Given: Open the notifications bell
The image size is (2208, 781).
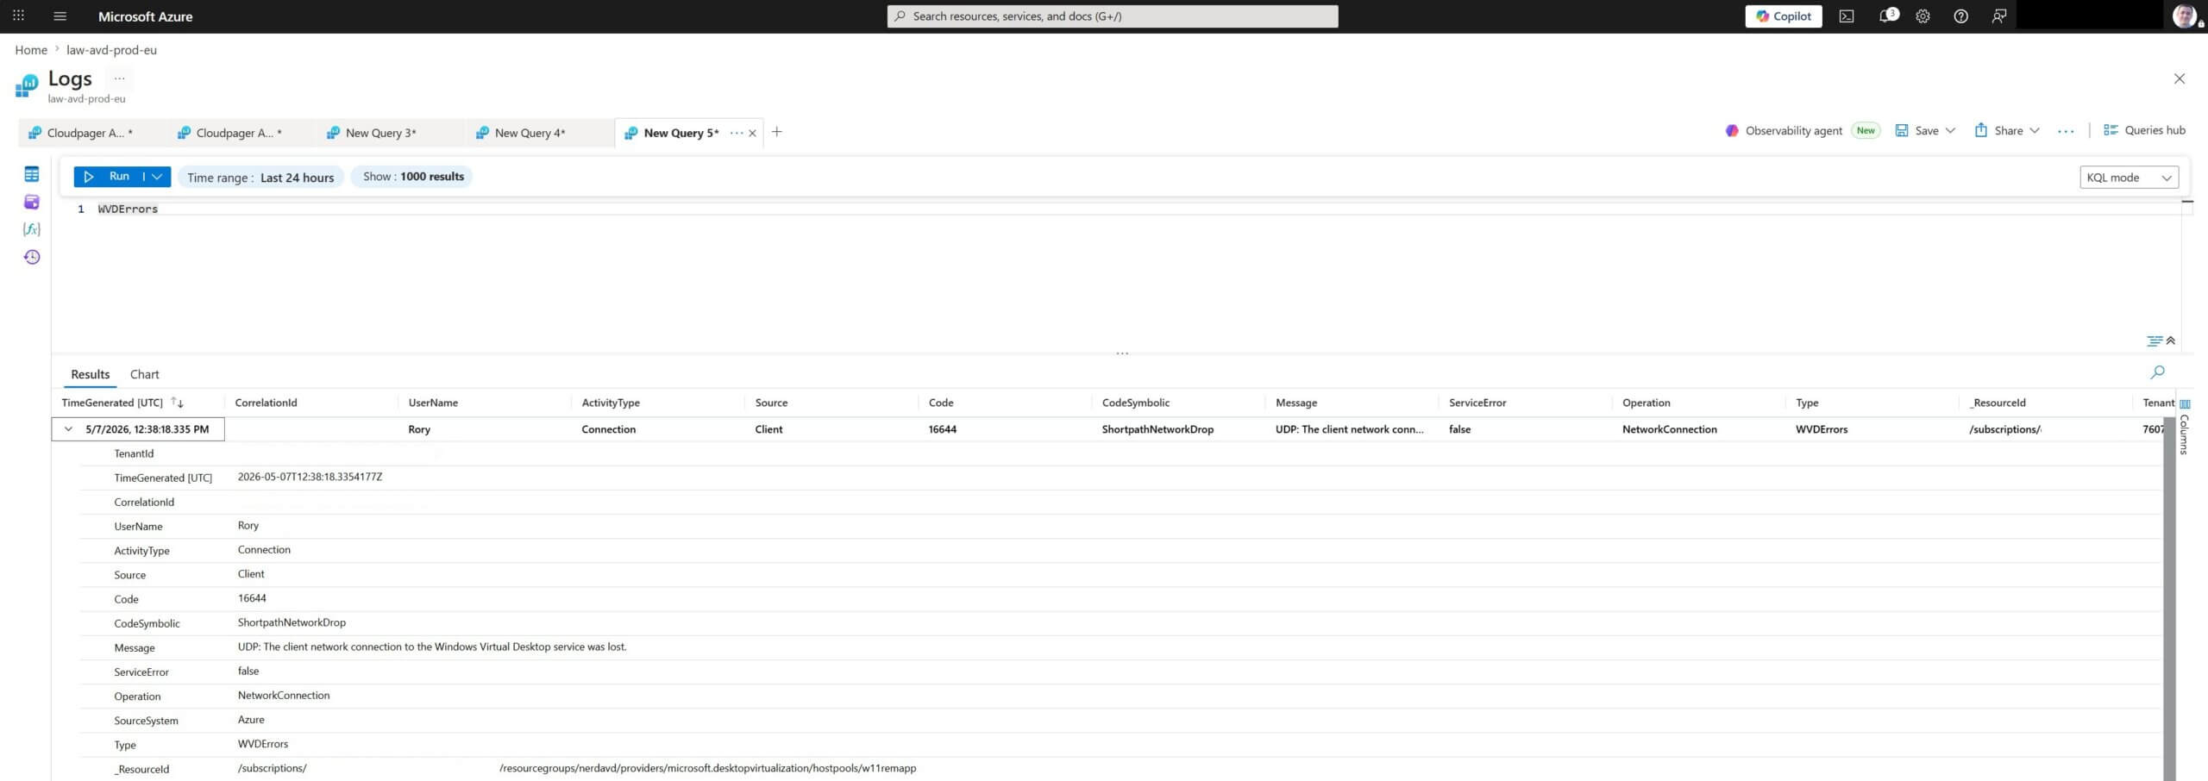Looking at the screenshot, I should click(x=1885, y=16).
